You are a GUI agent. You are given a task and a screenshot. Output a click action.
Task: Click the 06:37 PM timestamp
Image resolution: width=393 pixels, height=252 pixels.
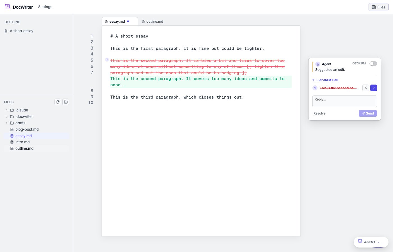point(359,64)
